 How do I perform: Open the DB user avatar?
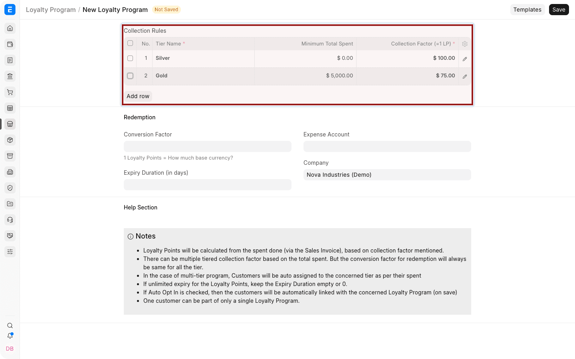[10, 349]
